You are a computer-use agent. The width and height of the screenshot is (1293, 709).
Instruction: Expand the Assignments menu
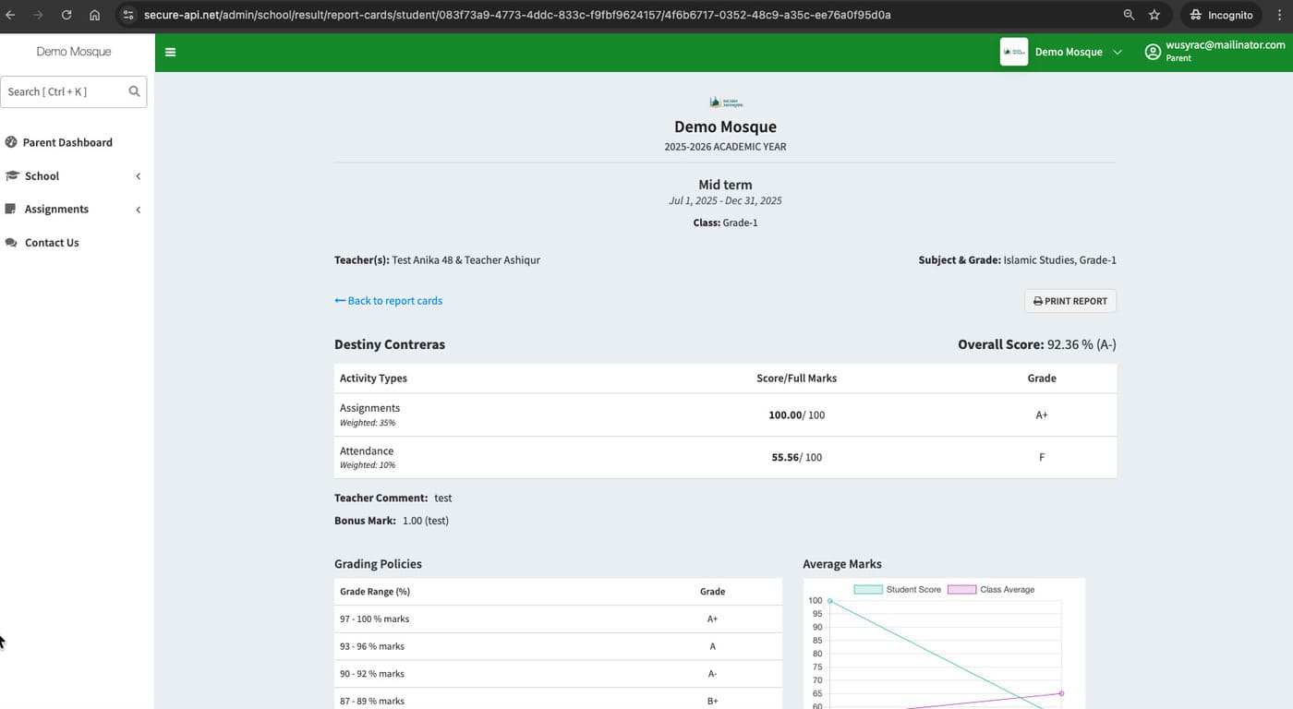click(74, 210)
